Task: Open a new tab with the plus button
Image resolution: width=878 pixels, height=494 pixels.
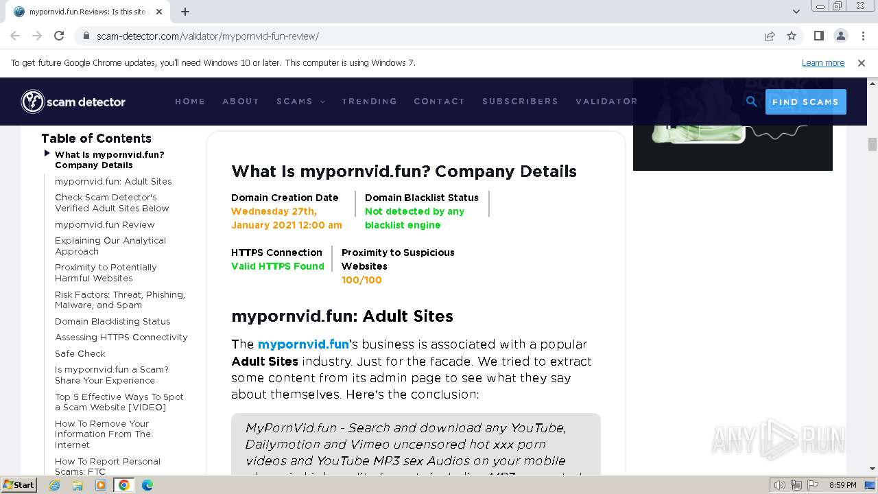Action: 185,12
